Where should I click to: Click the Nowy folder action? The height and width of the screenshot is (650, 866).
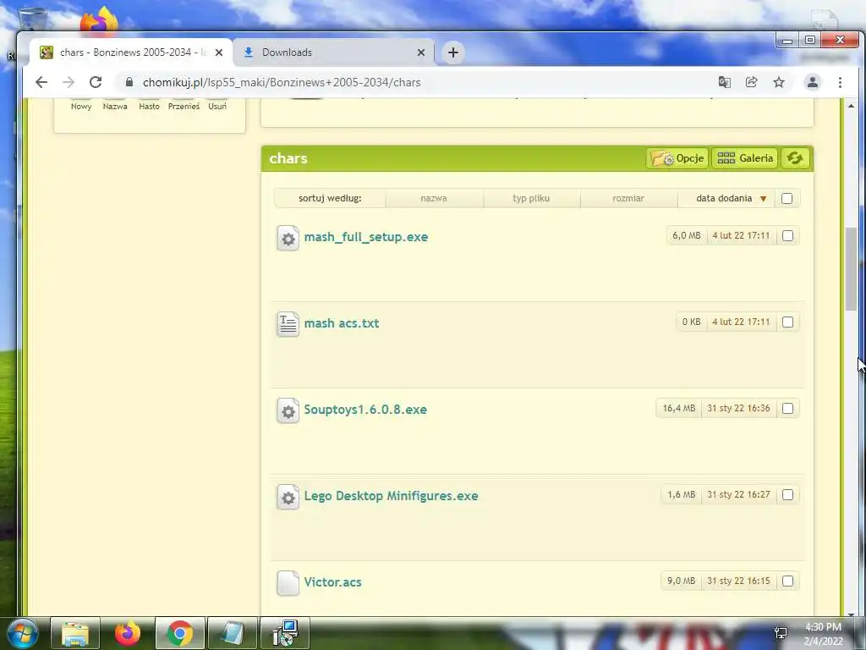[81, 106]
